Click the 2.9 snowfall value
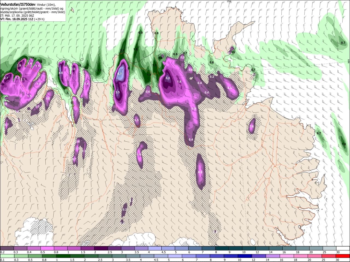This screenshot has width=350, height=262. (x=19, y=65)
